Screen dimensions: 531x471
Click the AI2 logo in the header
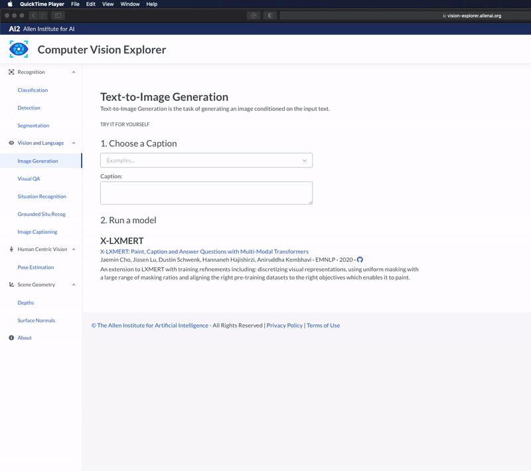(x=14, y=29)
